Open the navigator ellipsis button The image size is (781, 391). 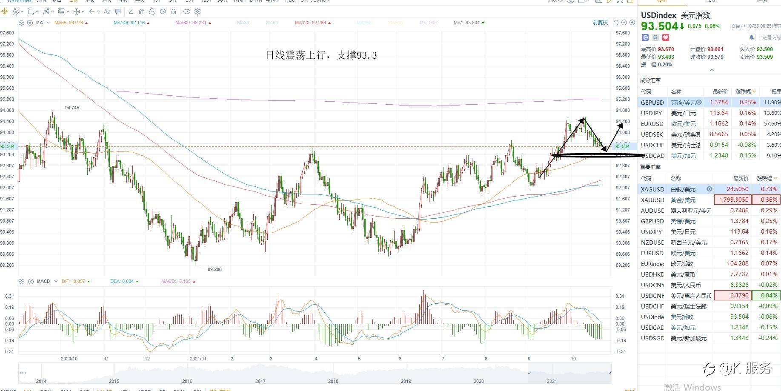(x=23, y=373)
